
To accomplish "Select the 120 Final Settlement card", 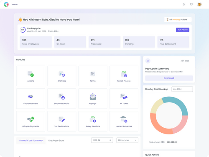I will click(x=173, y=42).
